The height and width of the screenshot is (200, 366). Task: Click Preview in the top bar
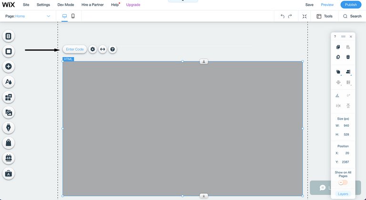[327, 5]
